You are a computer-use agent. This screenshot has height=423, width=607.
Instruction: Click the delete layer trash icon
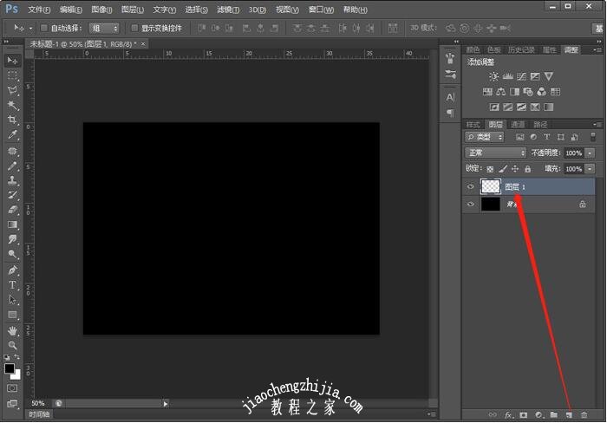tap(584, 415)
